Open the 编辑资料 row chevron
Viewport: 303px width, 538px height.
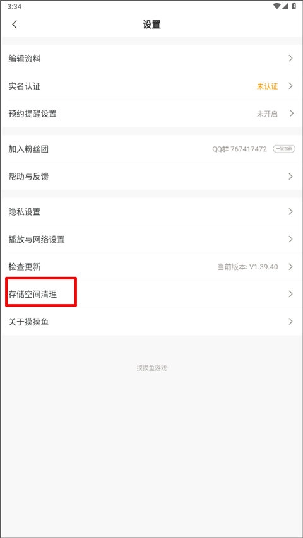click(x=290, y=58)
